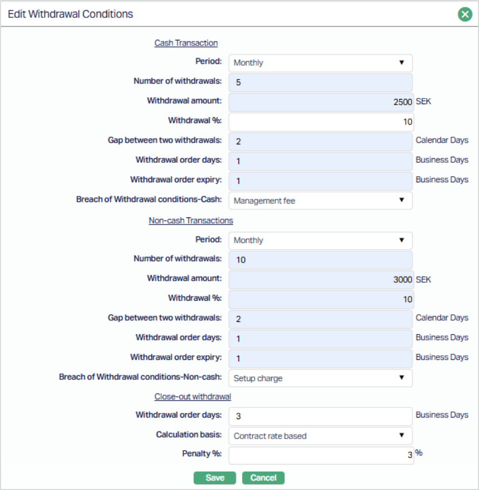
Task: Expand Breach of Withdrawal conditions-Non-cash dropdown
Action: [x=320, y=378]
